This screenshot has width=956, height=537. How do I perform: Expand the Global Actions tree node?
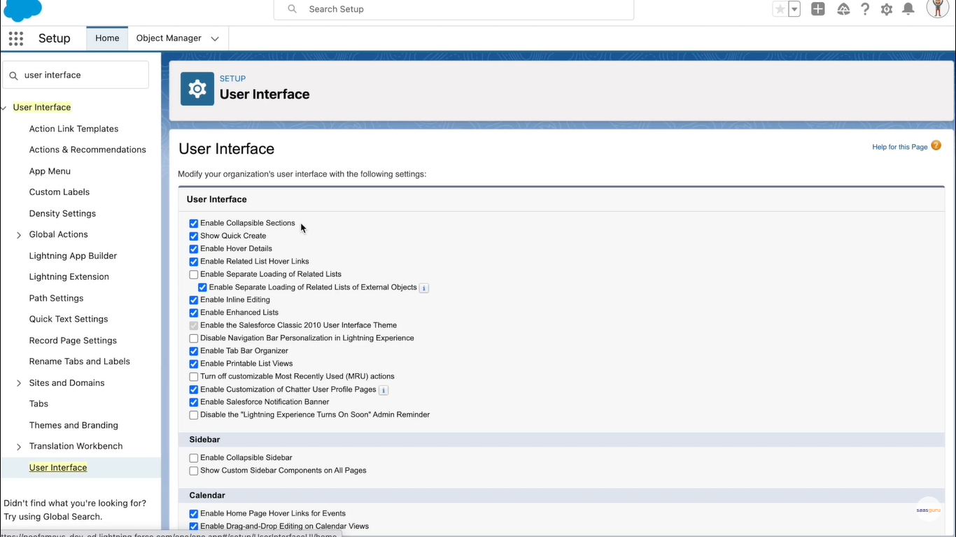(x=19, y=235)
